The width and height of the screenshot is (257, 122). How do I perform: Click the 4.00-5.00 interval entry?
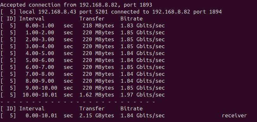[x=40, y=53]
